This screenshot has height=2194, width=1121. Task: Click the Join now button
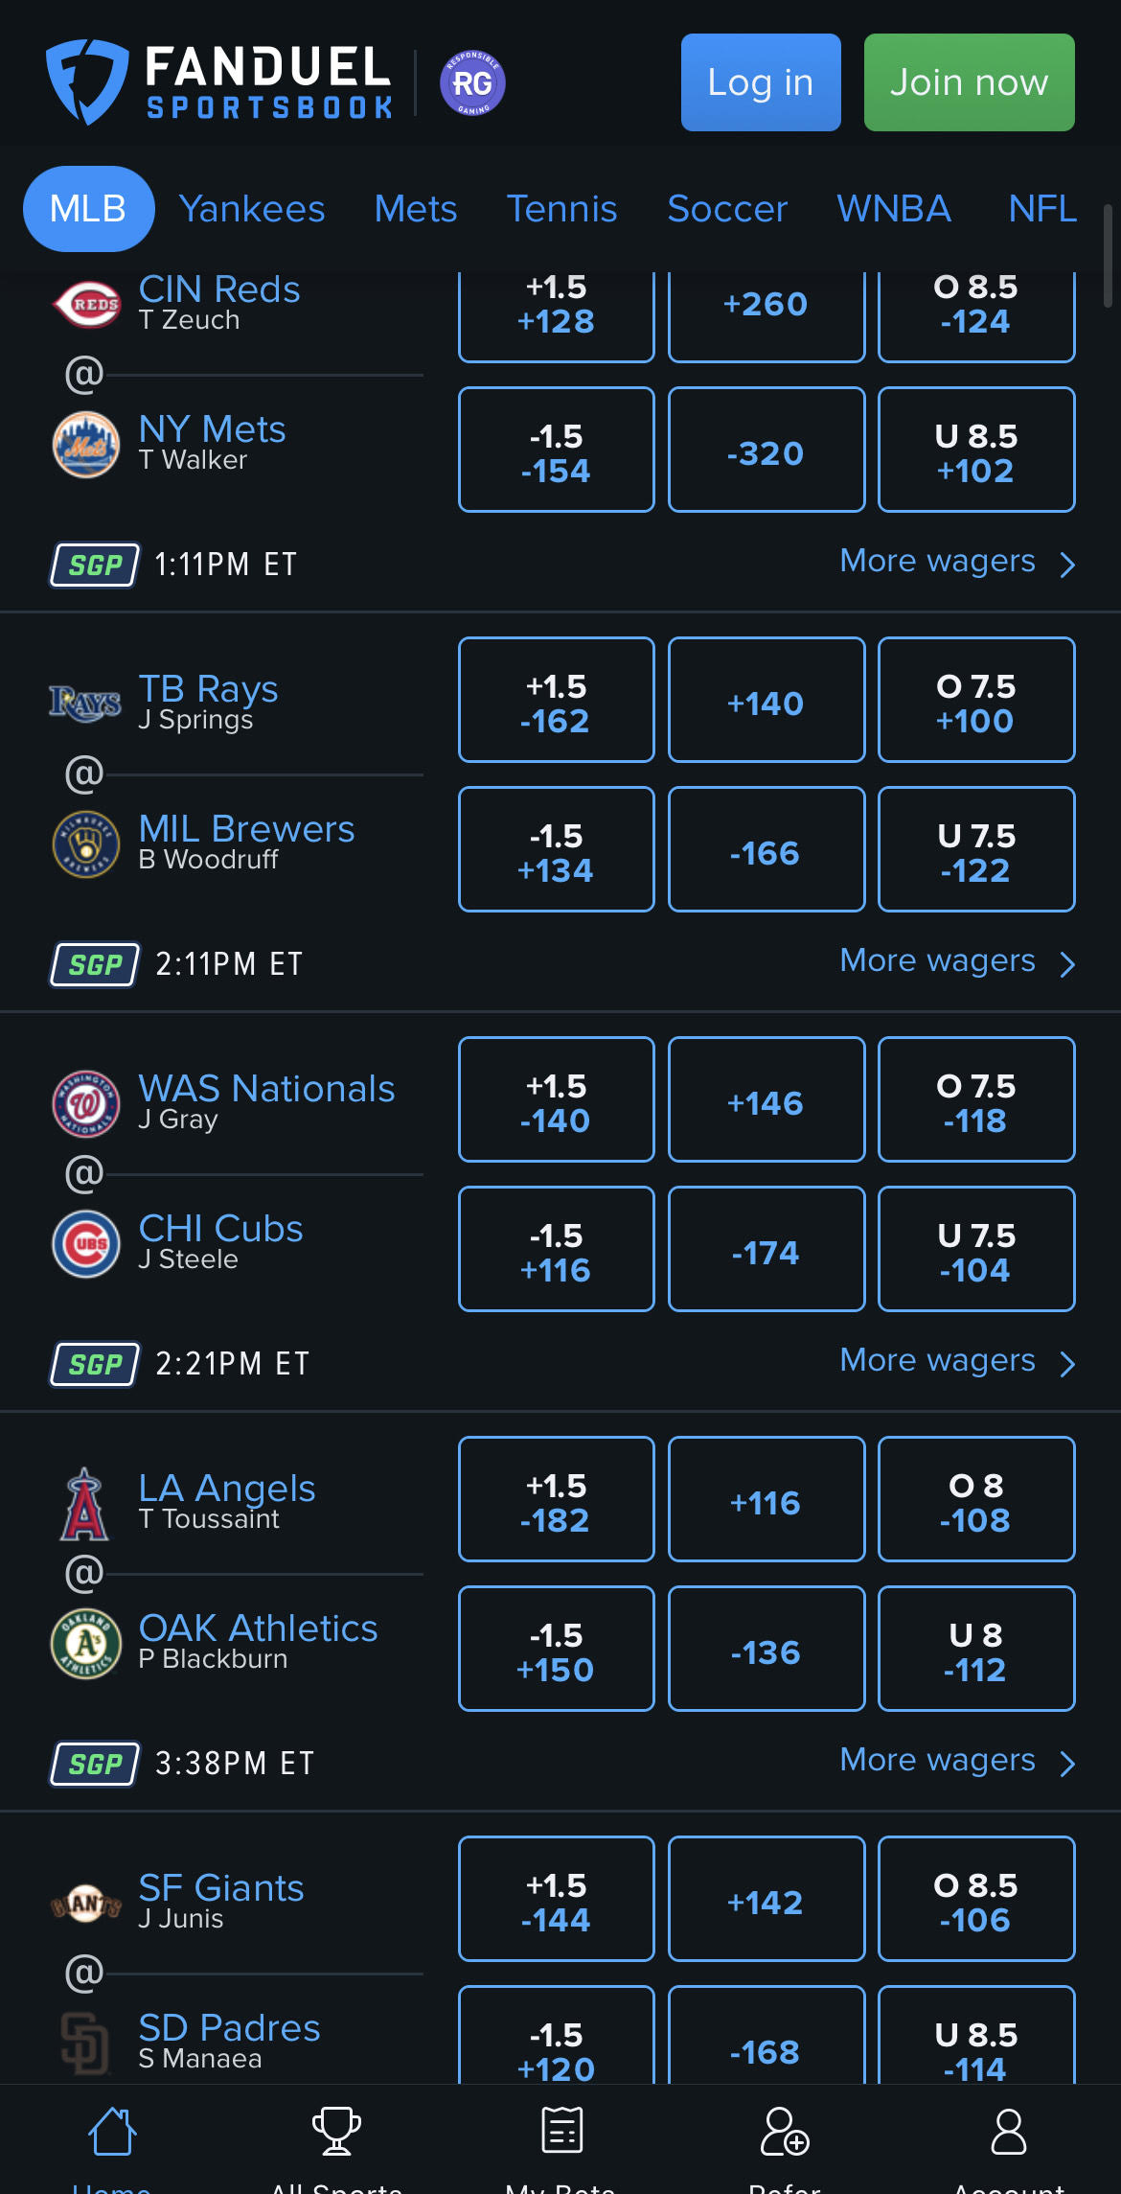(x=970, y=82)
